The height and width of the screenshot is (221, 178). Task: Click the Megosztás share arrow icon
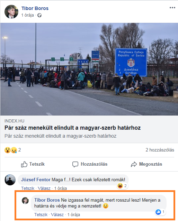134,164
